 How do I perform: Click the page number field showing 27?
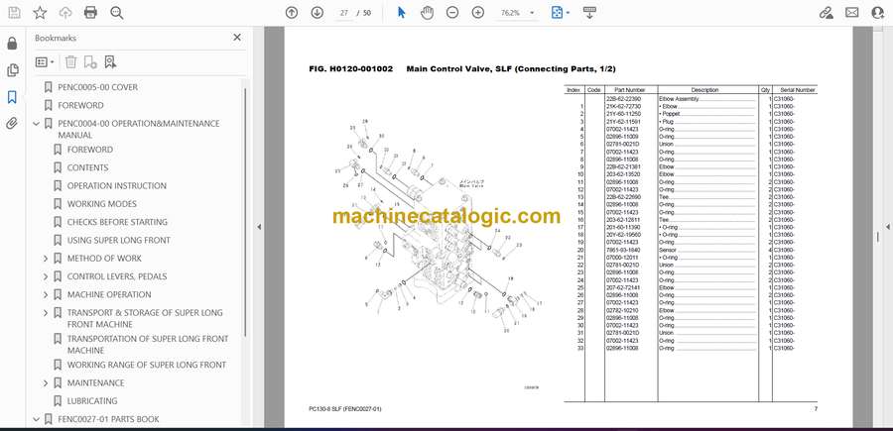[x=343, y=13]
